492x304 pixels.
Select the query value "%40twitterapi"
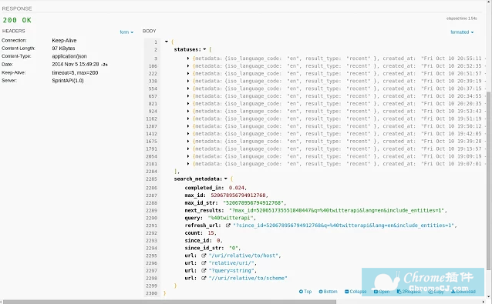231,218
